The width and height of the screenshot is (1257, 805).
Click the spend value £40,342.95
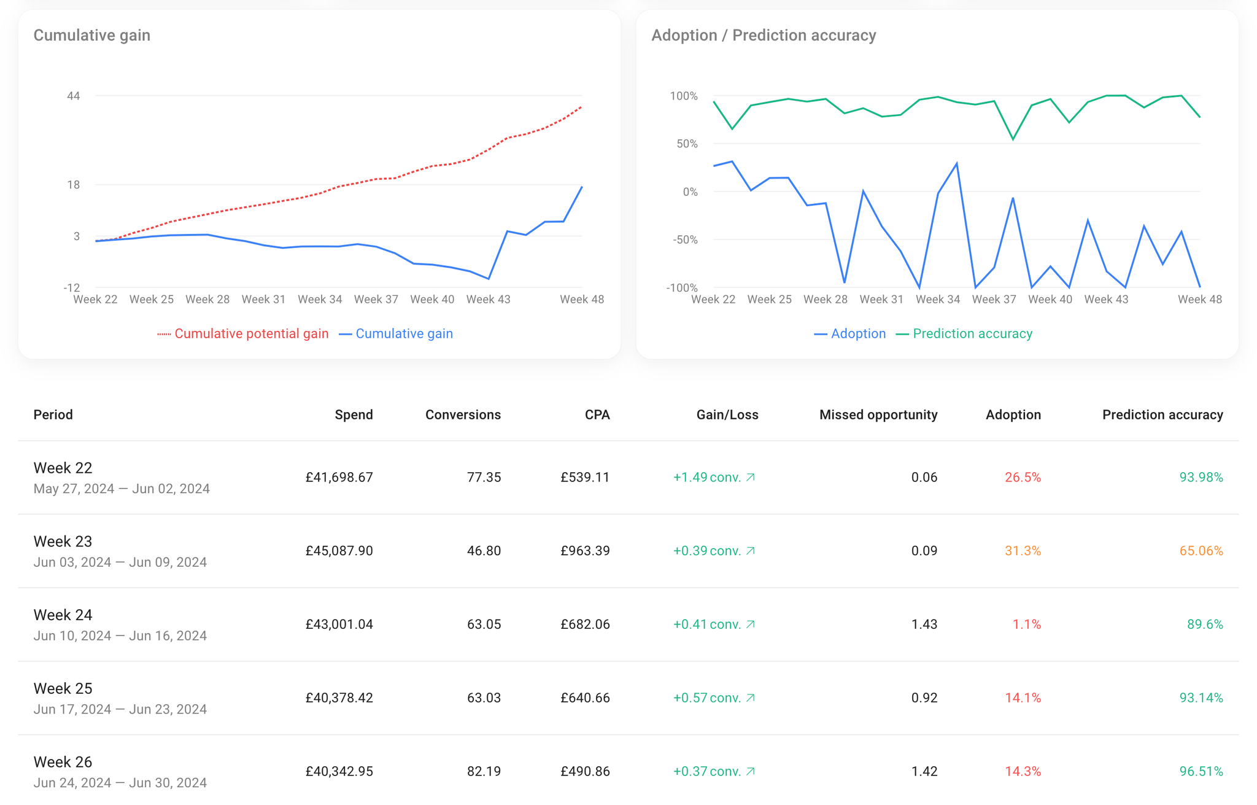click(339, 771)
